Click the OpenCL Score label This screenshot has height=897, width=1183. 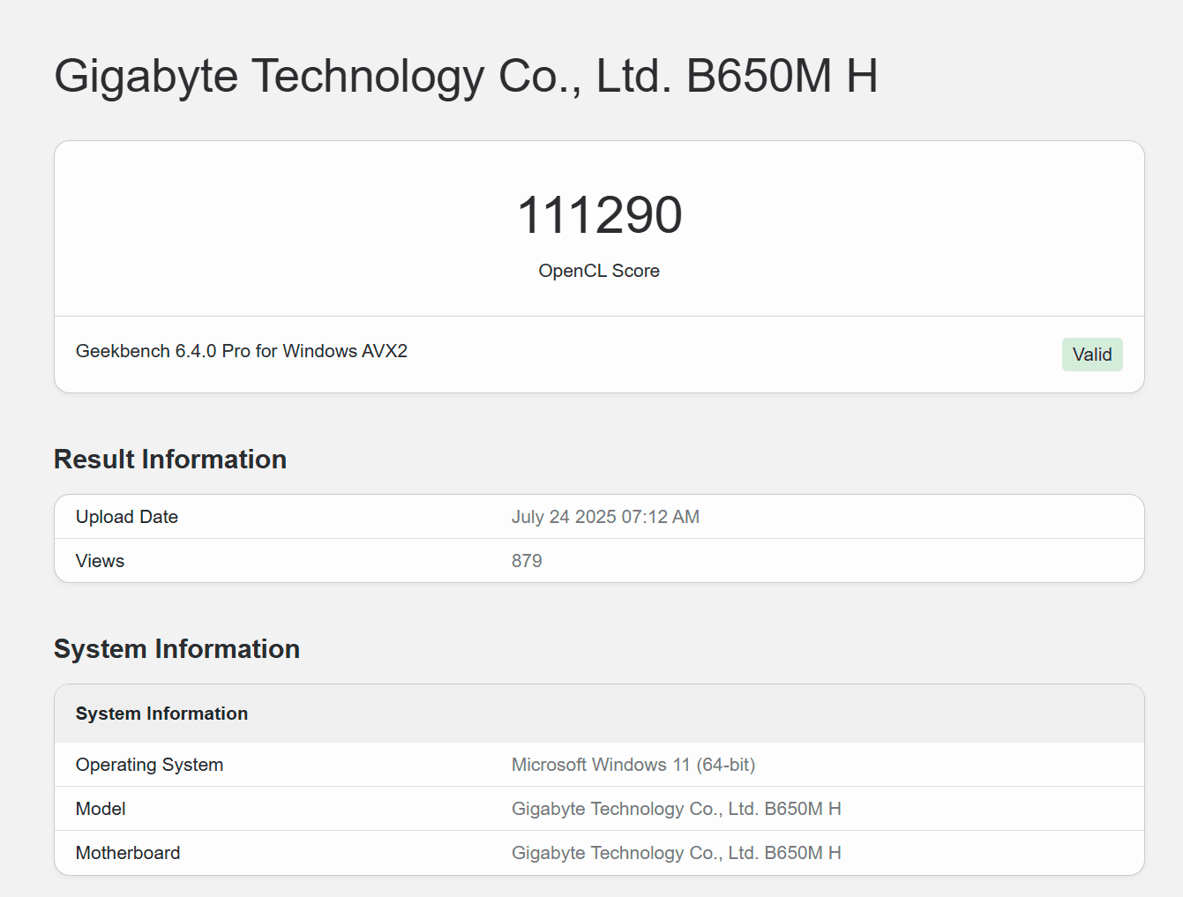click(x=599, y=271)
